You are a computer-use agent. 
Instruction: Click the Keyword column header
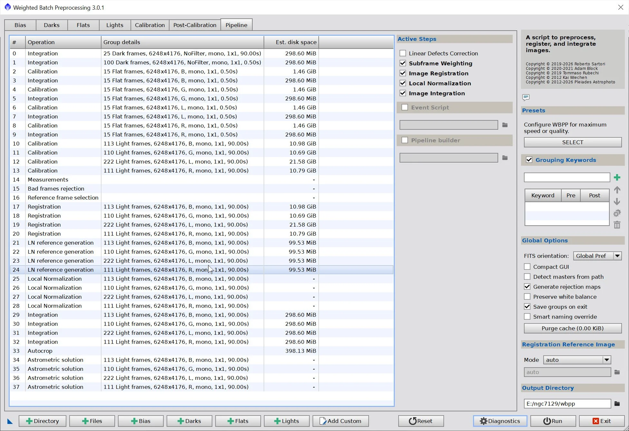(543, 195)
